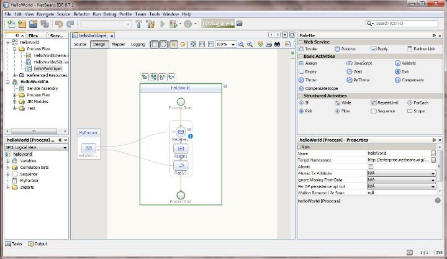
Task: Open the zoom percentage dropdown
Action: [233, 45]
